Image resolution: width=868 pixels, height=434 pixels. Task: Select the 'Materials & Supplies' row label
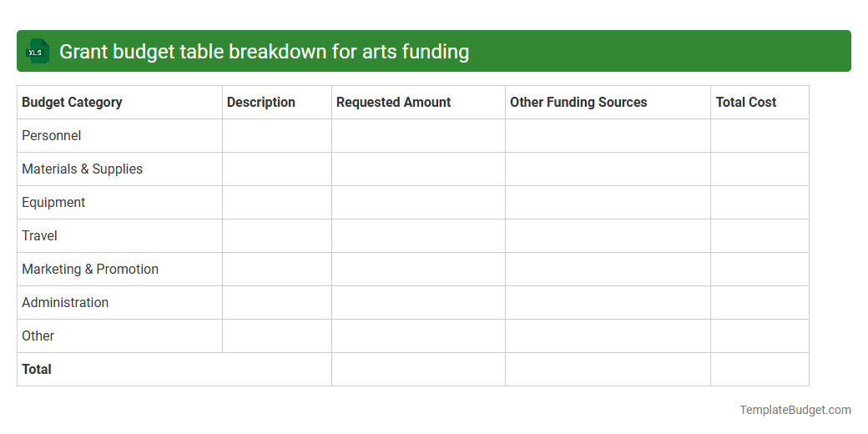coord(82,169)
